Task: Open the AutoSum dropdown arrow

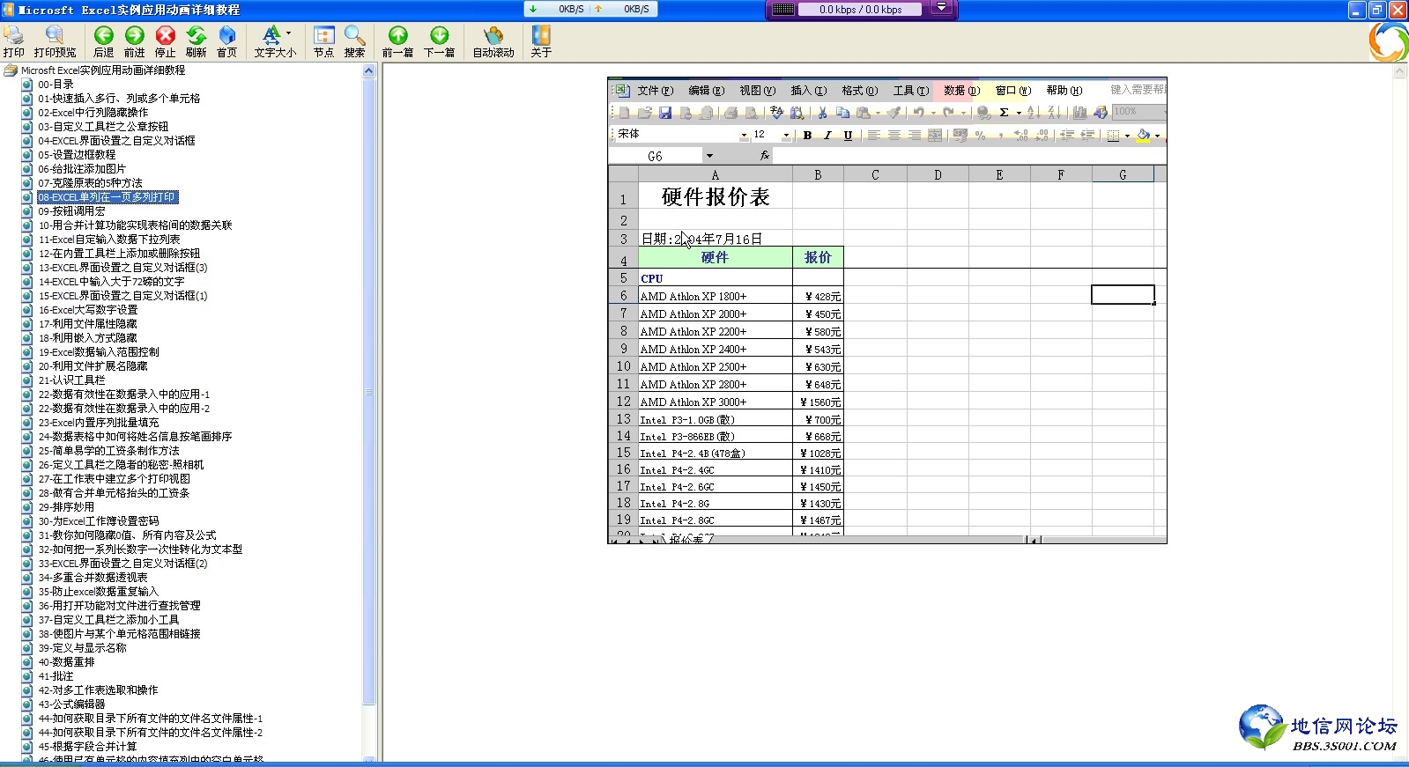Action: [1019, 113]
